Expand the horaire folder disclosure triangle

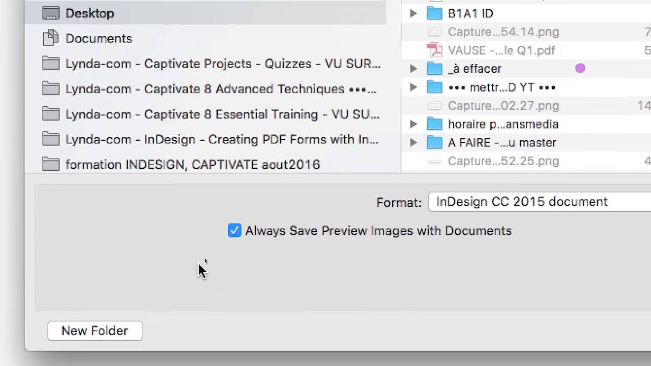[x=413, y=124]
